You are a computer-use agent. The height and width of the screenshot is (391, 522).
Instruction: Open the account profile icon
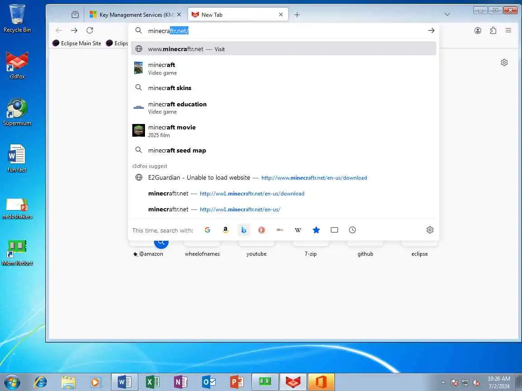478,31
